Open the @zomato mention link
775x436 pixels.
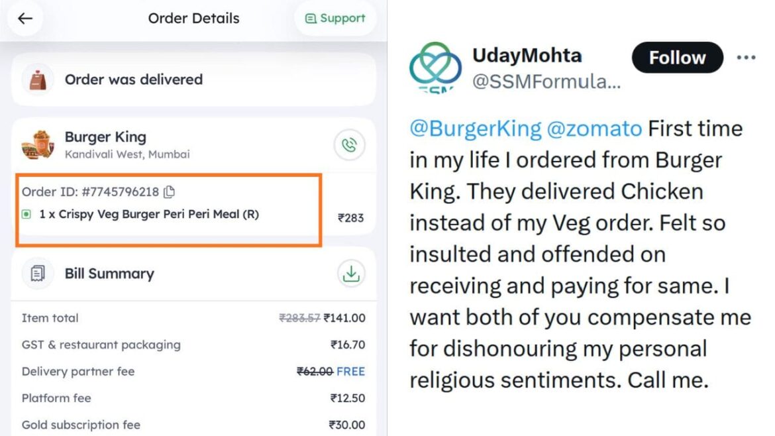[594, 128]
